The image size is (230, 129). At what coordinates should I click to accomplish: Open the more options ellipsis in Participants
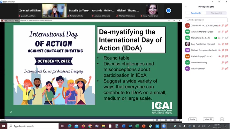(x=222, y=119)
